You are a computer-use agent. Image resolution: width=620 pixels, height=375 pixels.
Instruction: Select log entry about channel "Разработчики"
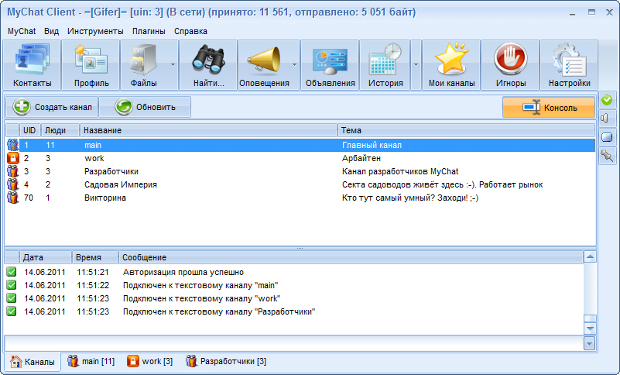click(x=294, y=311)
